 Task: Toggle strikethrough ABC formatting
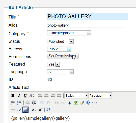click(32, 96)
